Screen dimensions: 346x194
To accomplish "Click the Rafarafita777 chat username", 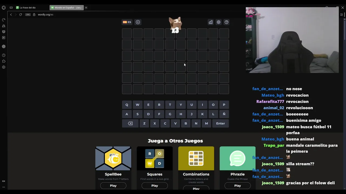I will [x=270, y=102].
